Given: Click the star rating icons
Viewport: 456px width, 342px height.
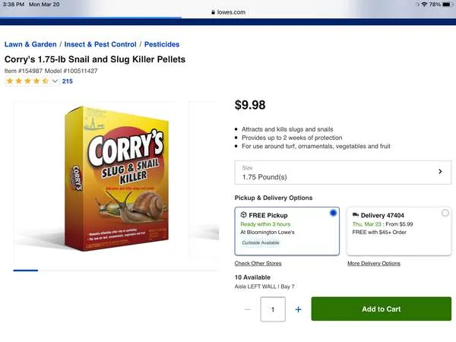Looking at the screenshot, I should click(27, 81).
